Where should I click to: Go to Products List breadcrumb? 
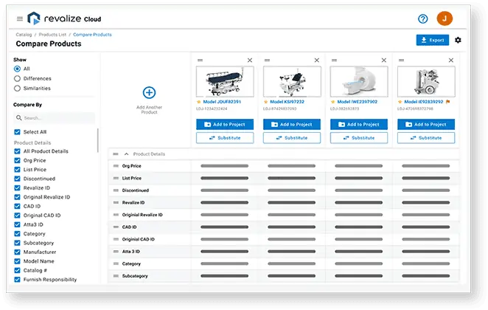pos(52,35)
